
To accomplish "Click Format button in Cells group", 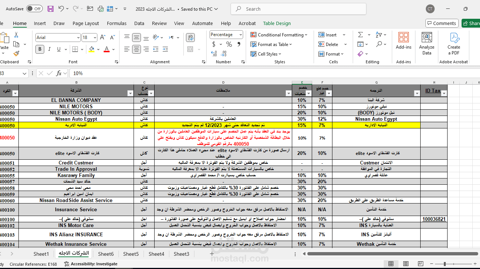I will (331, 54).
